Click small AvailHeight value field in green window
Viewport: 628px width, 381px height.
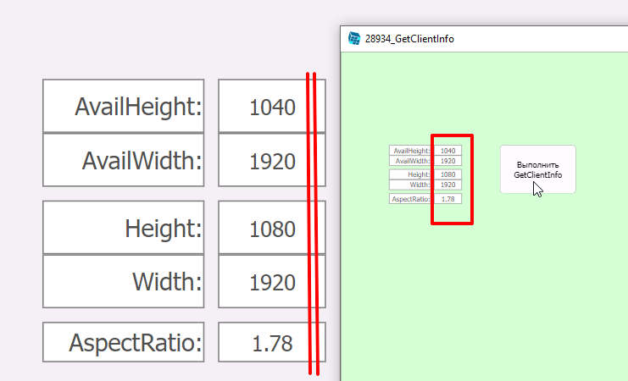click(448, 151)
